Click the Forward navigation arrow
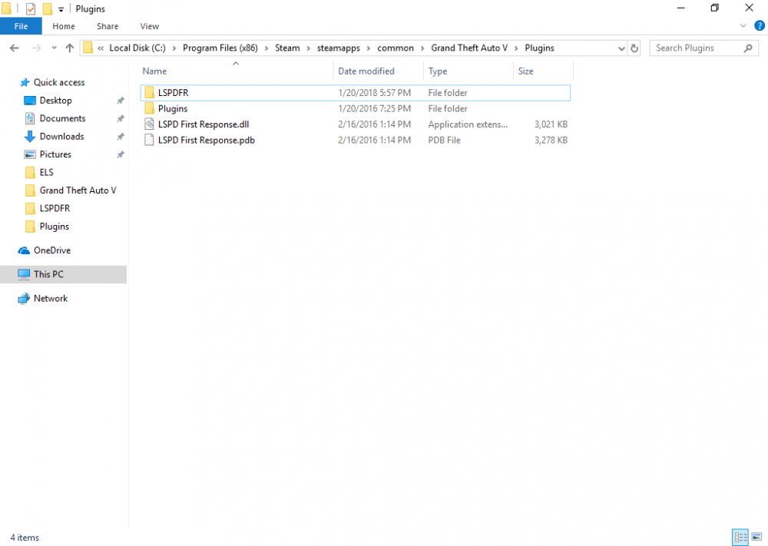Image resolution: width=768 pixels, height=546 pixels. click(x=36, y=48)
